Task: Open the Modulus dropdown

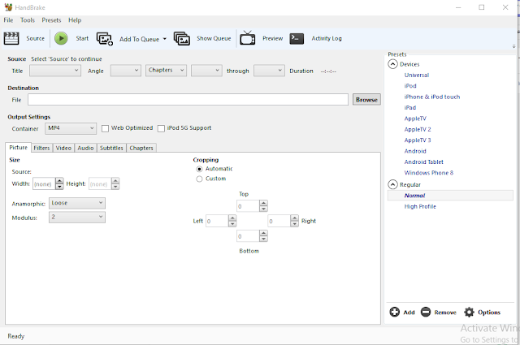Action: tap(77, 217)
